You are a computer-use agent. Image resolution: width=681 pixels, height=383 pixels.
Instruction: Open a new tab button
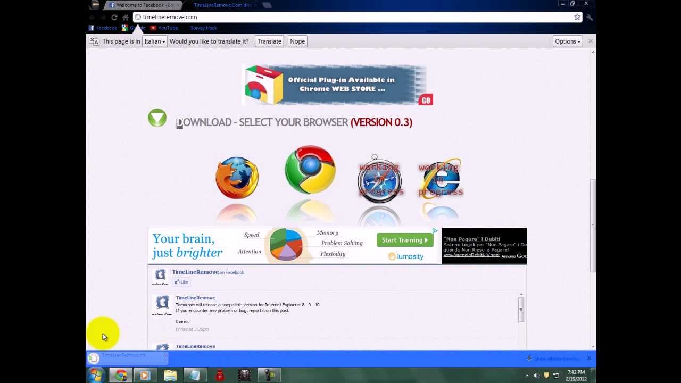click(x=267, y=5)
